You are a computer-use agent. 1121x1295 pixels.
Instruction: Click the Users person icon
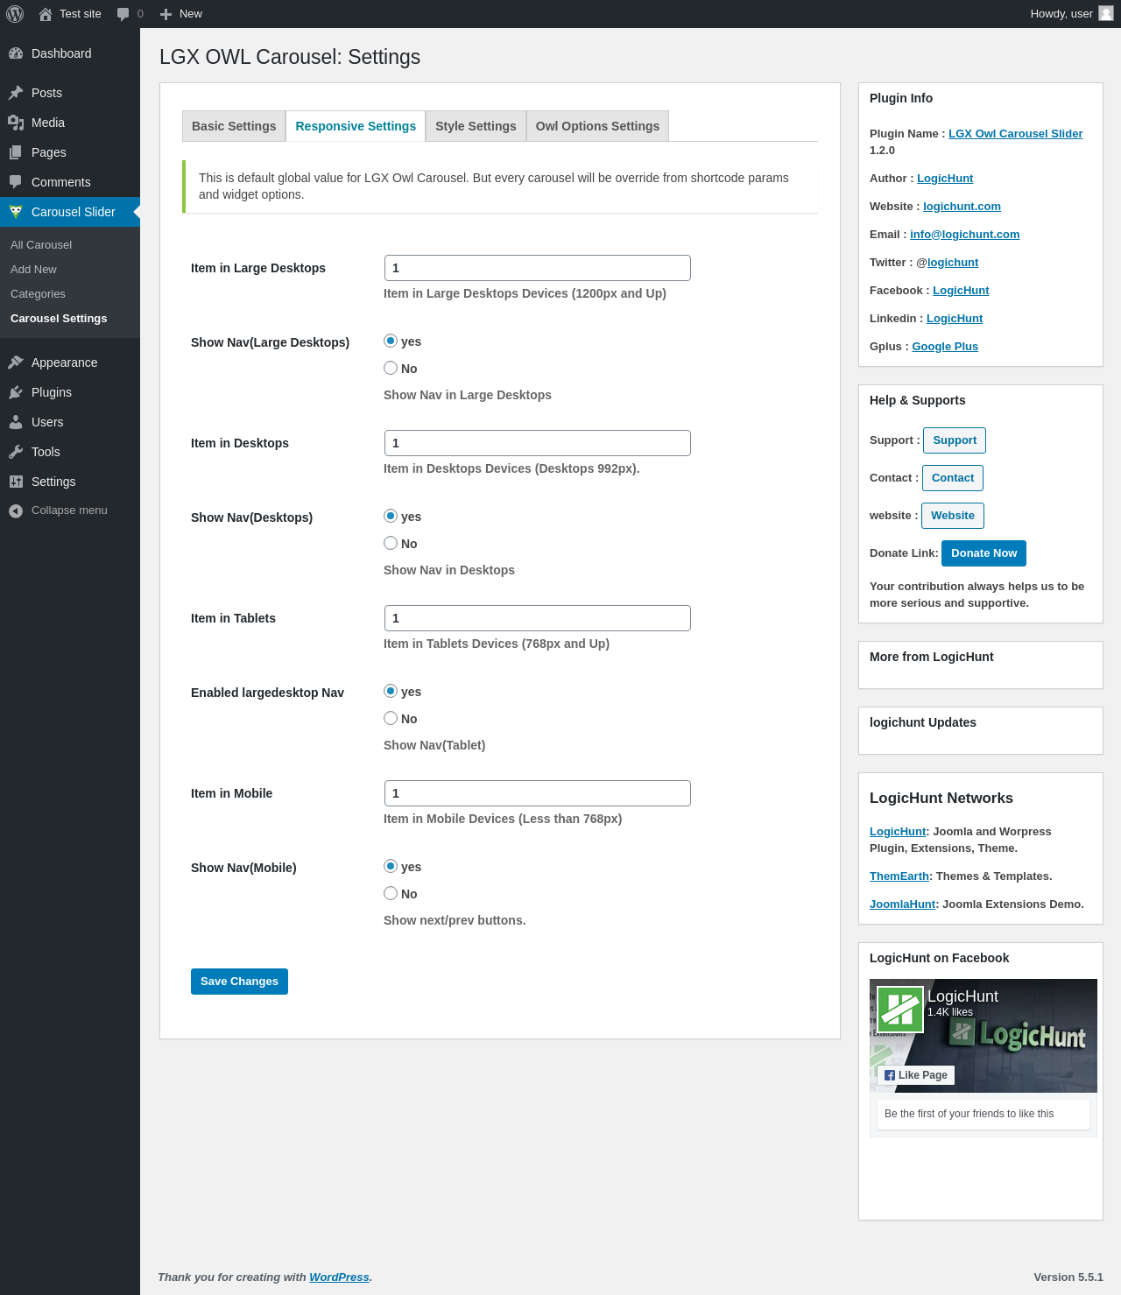[16, 422]
